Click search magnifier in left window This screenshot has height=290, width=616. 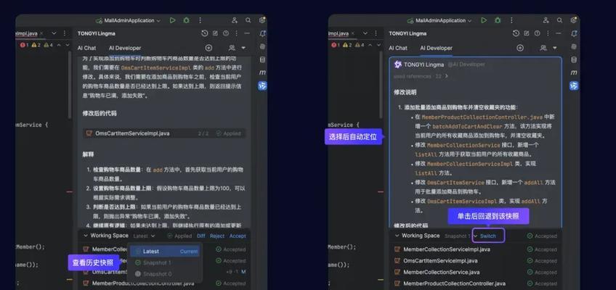[x=248, y=20]
